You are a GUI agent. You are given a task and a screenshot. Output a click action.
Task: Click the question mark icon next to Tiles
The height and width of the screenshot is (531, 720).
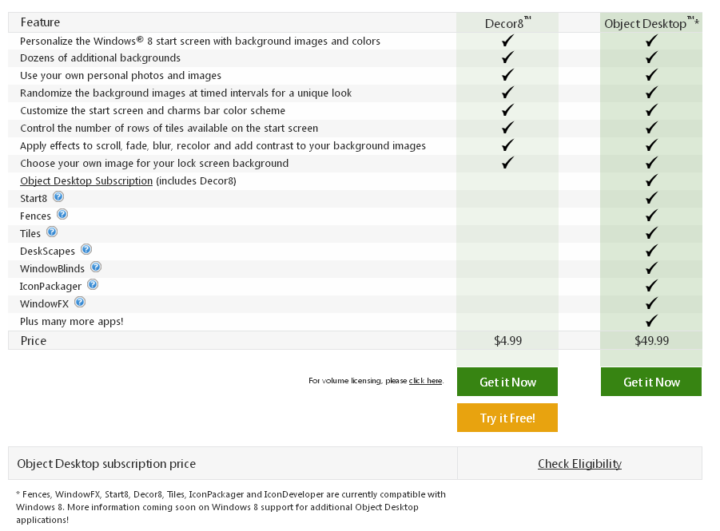click(52, 232)
